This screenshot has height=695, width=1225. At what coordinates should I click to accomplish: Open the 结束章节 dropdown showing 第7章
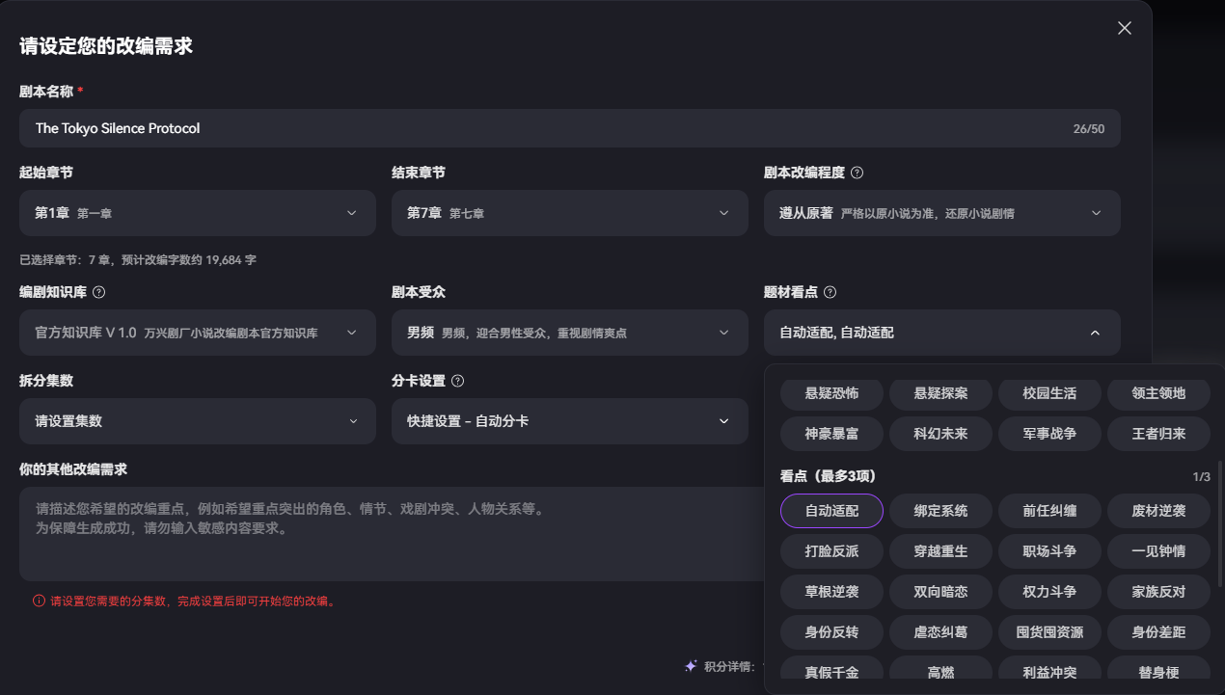(x=569, y=213)
